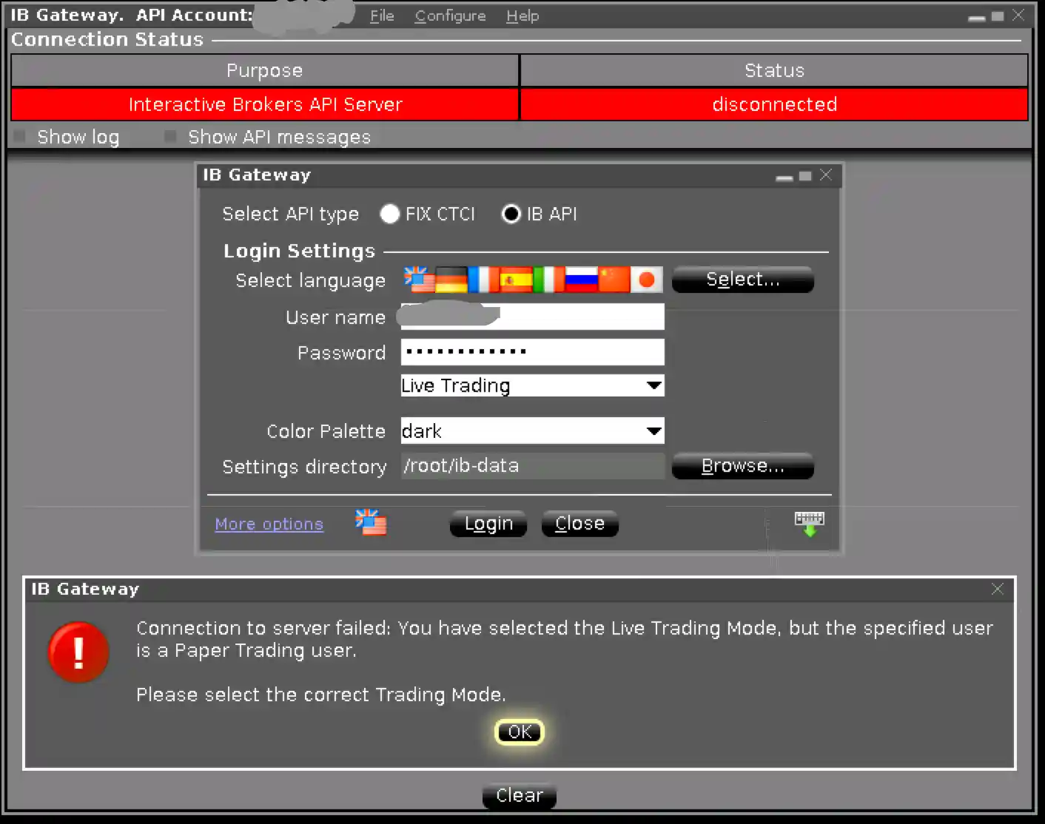Click the Login button
Viewport: 1045px width, 824px height.
tap(488, 524)
